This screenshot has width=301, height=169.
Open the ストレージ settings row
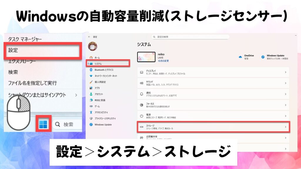(x=213, y=127)
